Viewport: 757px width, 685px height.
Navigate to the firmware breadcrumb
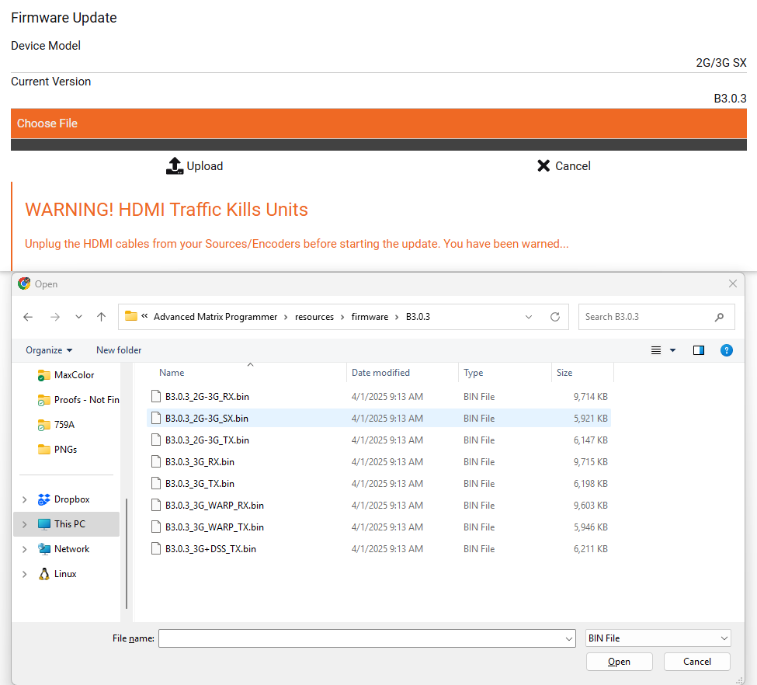click(x=370, y=317)
